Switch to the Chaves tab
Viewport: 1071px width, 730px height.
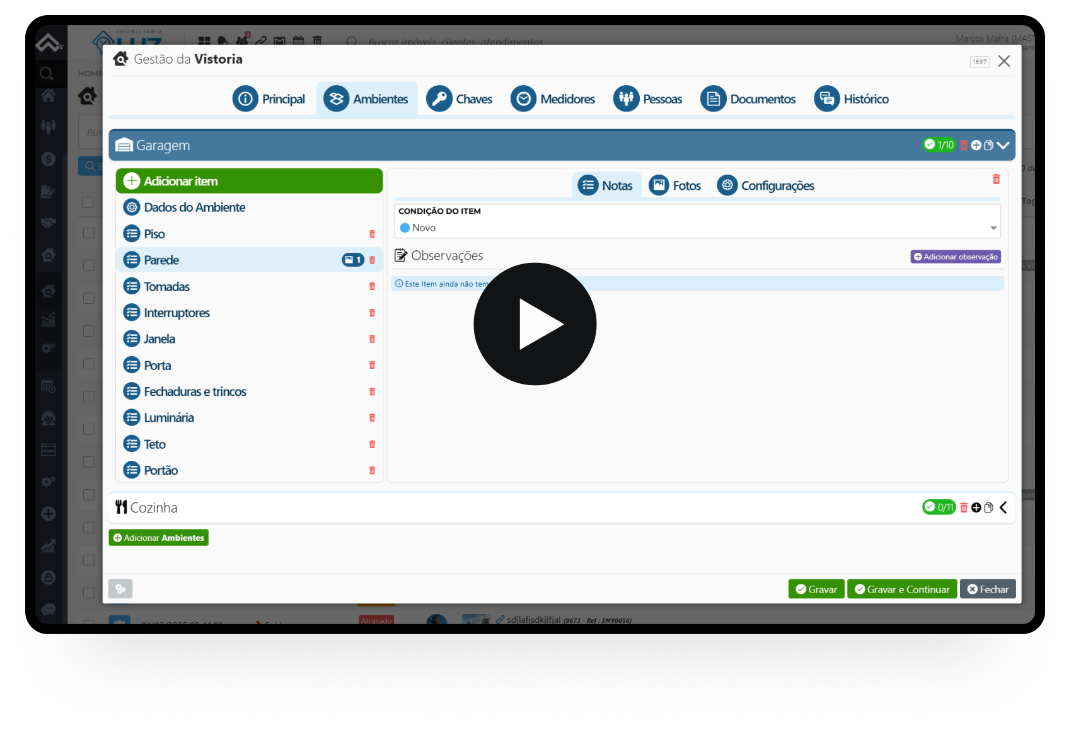click(460, 99)
